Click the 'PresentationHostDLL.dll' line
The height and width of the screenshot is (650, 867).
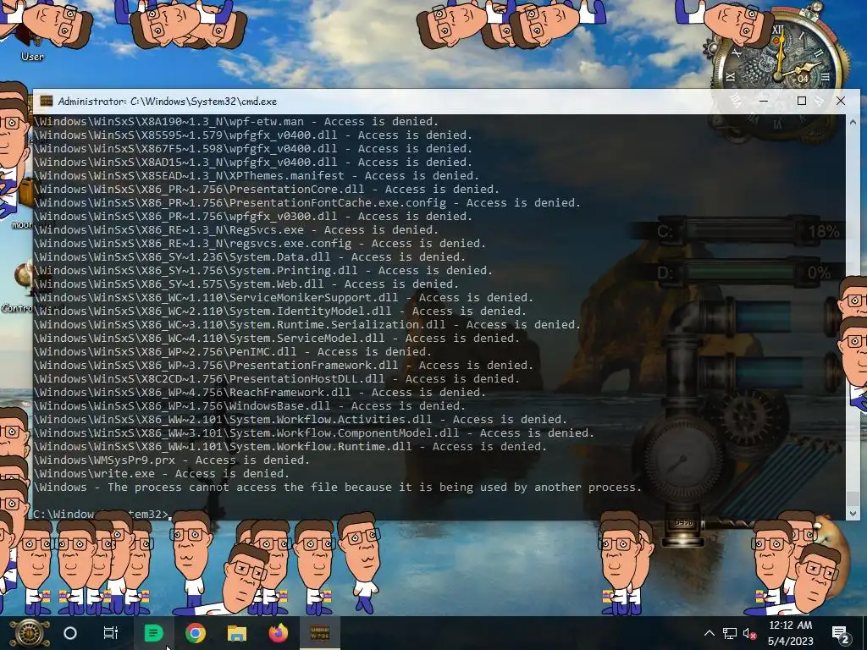pos(277,378)
